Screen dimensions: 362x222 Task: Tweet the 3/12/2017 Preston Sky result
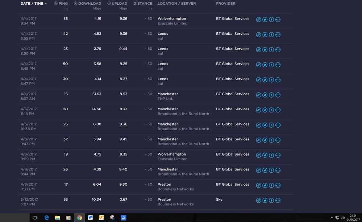click(265, 201)
